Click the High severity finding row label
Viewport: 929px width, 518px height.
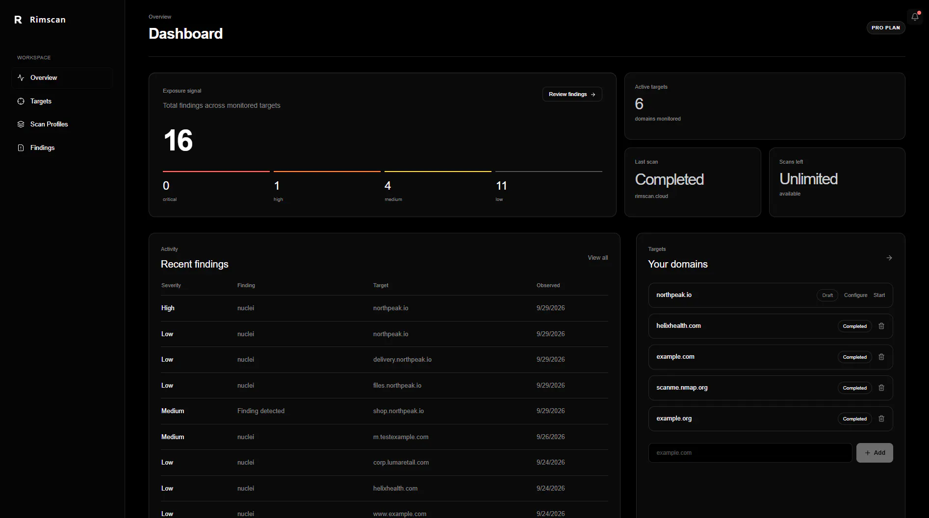click(168, 308)
